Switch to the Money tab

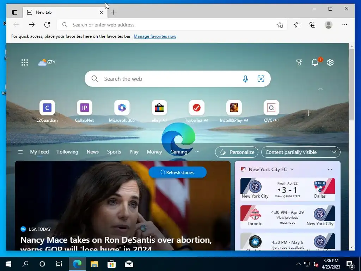154,152
